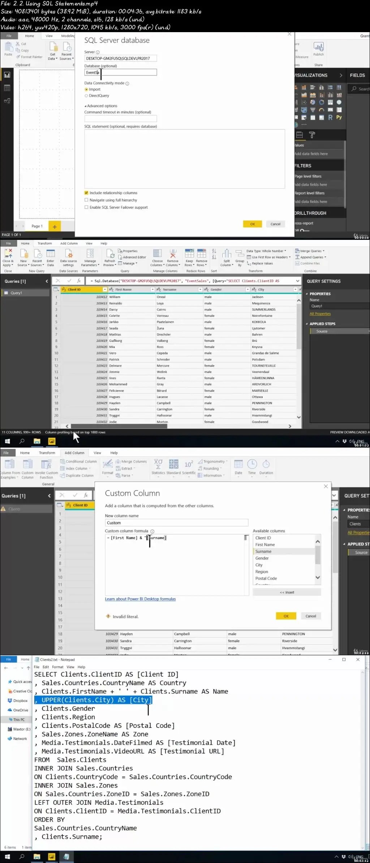
Task: Click Format Painter brush icon
Action: point(18,57)
